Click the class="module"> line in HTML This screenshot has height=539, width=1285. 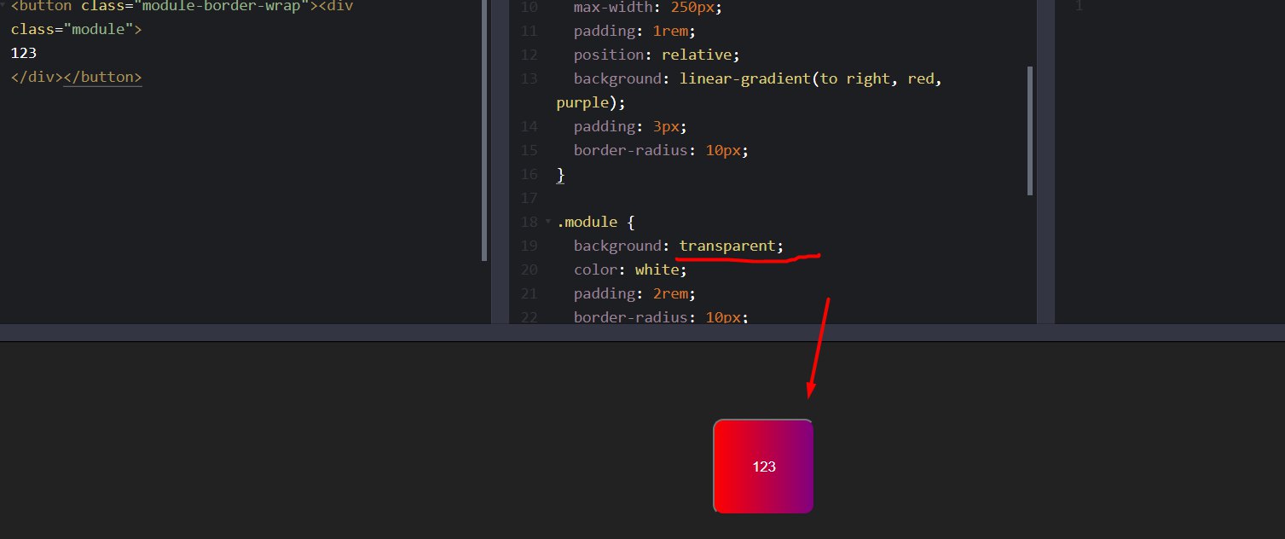tap(77, 29)
